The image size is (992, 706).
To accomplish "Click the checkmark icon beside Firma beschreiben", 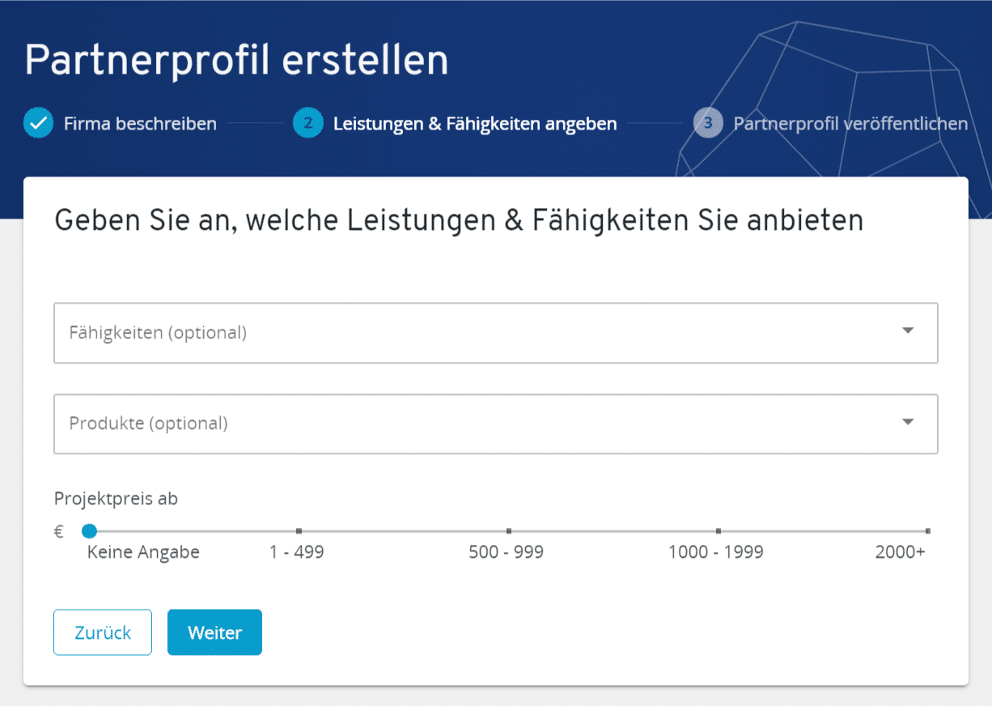I will tap(38, 124).
